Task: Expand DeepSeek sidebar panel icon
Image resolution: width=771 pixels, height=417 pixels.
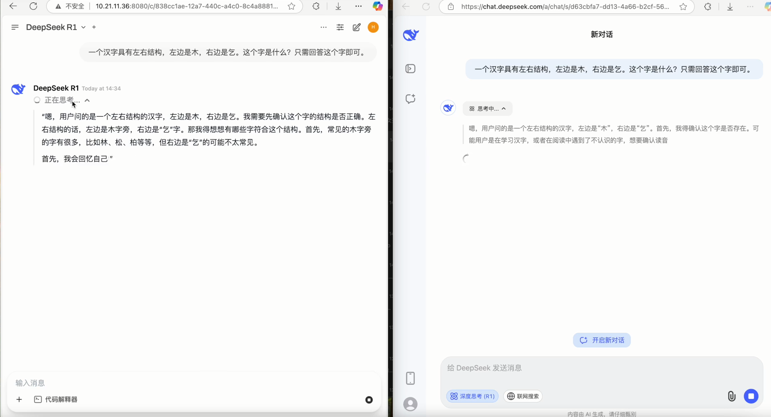Action: tap(410, 69)
